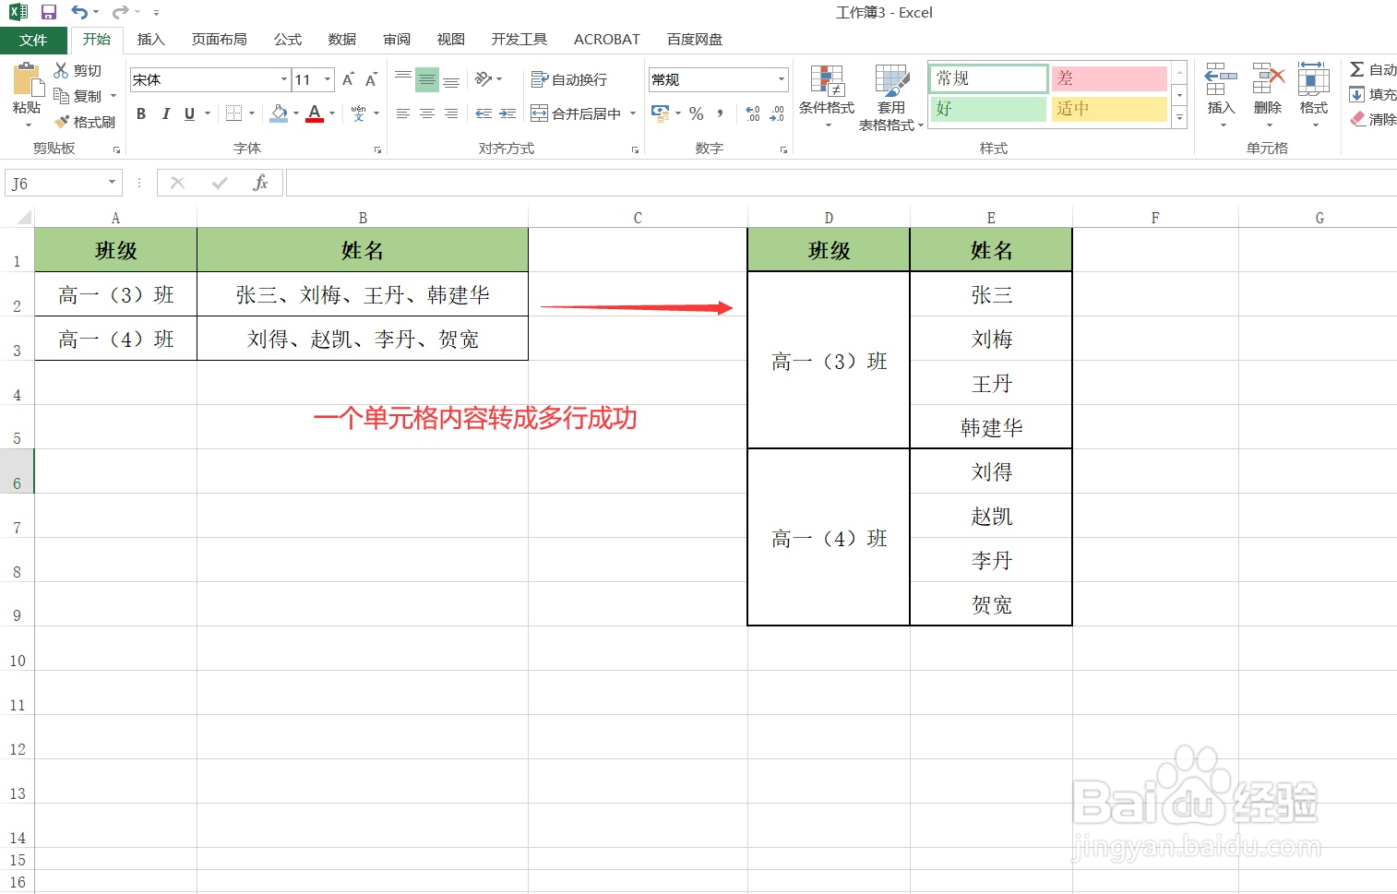Click the accounting number format icon
Screen dimensions: 1397x894
(661, 113)
